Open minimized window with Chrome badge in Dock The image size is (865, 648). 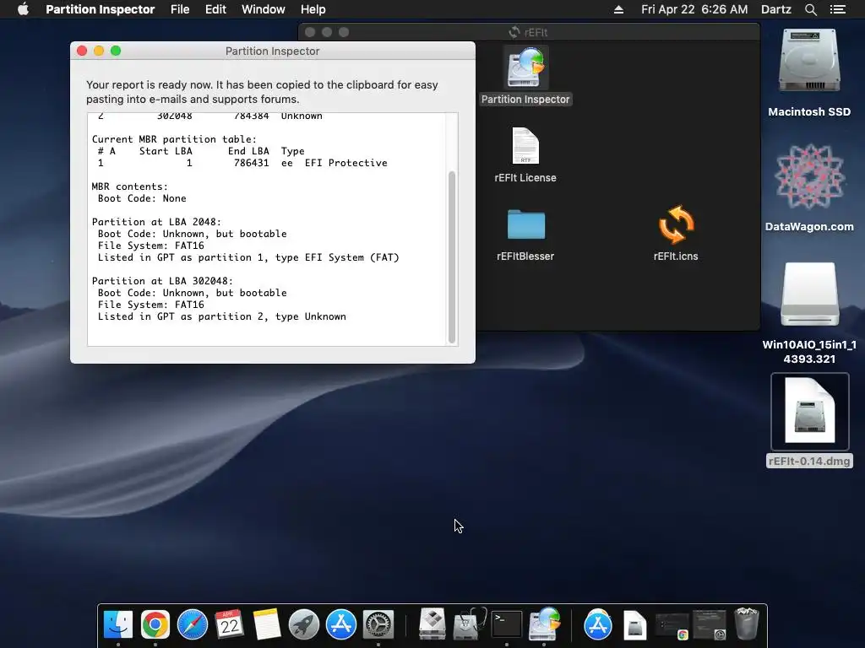(672, 626)
